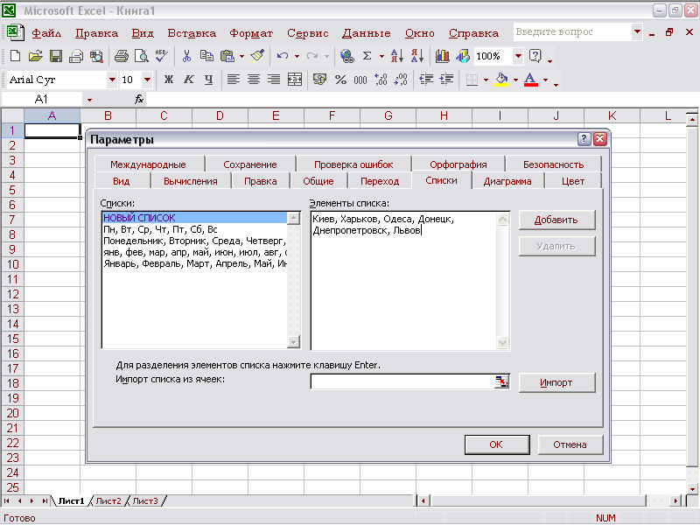The image size is (700, 525).
Task: Align text left
Action: coord(234,80)
